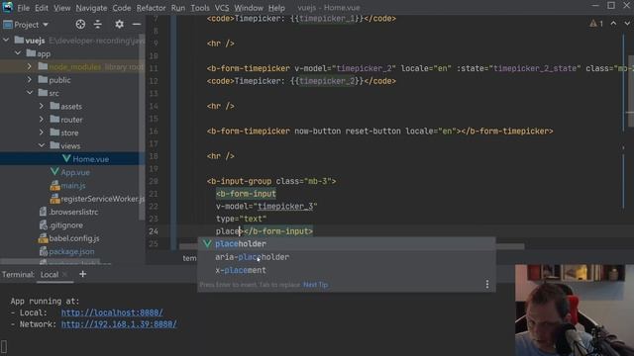Click the .gitignore file icon
Image resolution: width=634 pixels, height=356 pixels.
pyautogui.click(x=44, y=224)
